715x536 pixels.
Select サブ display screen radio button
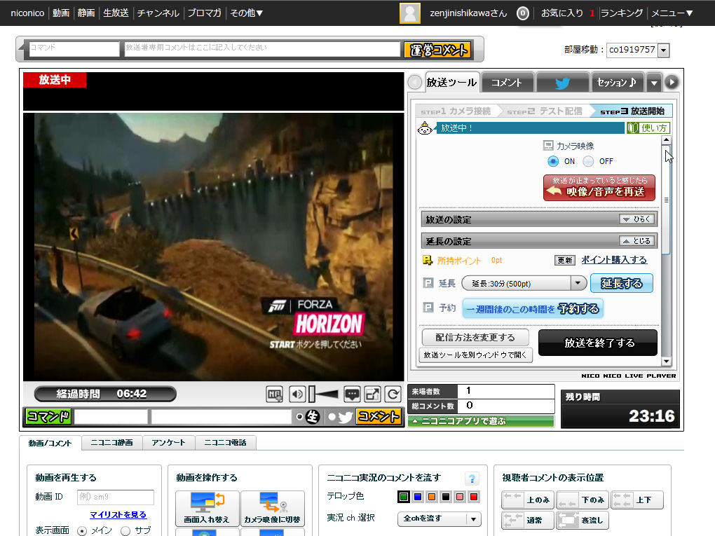coord(125,531)
